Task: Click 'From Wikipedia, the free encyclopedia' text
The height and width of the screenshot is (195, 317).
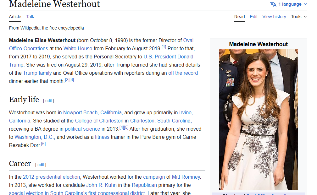Action: (x=46, y=28)
